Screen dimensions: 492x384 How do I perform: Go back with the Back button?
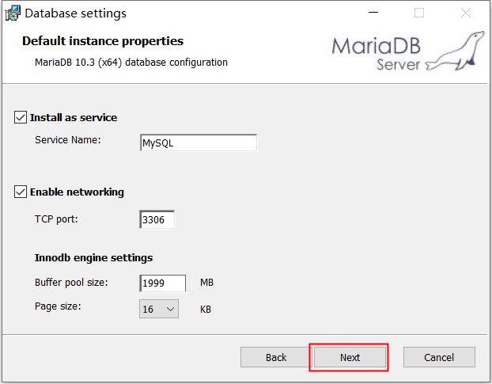pyautogui.click(x=276, y=357)
